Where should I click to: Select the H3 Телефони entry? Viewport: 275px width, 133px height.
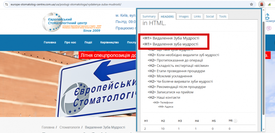click(x=163, y=103)
